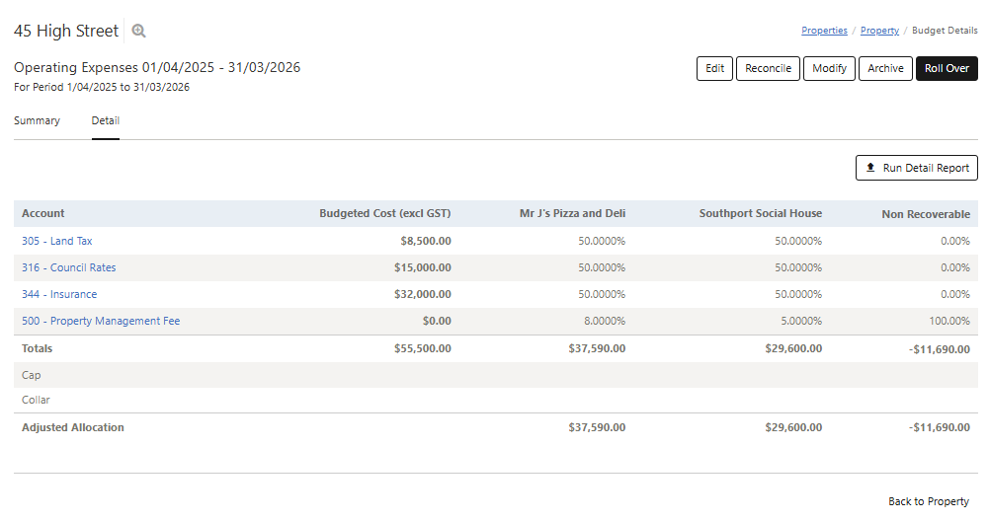Open the 305 - Land Tax account

57,241
